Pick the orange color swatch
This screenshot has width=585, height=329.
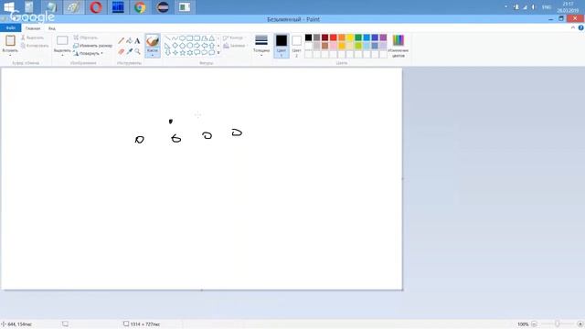342,37
